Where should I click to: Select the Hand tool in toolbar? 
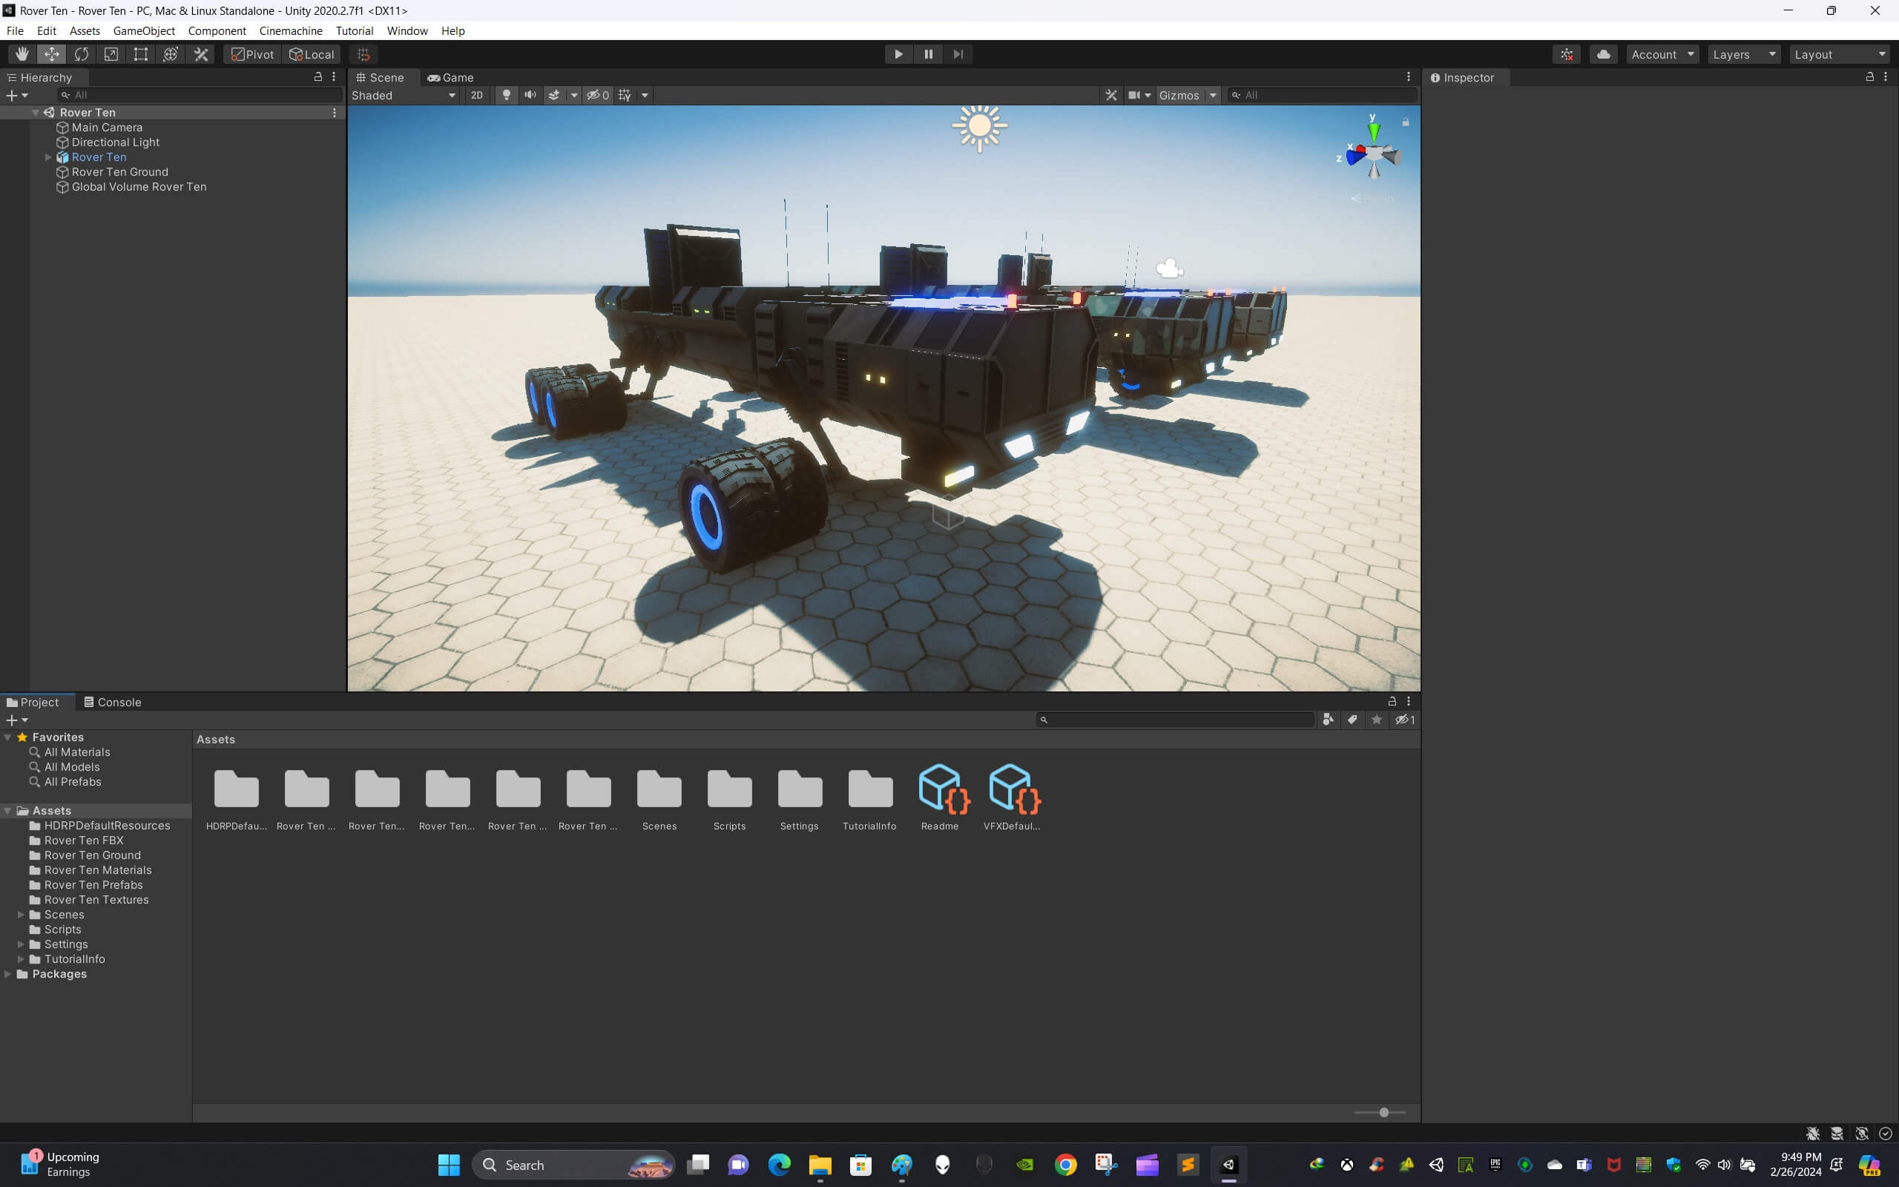click(22, 54)
